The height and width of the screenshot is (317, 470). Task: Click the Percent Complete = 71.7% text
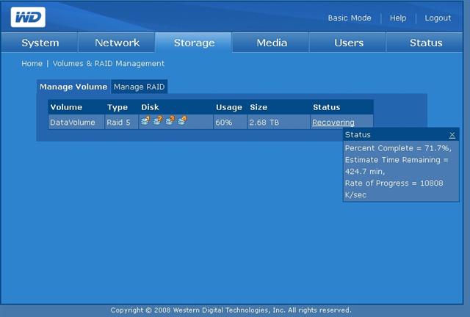pyautogui.click(x=398, y=148)
